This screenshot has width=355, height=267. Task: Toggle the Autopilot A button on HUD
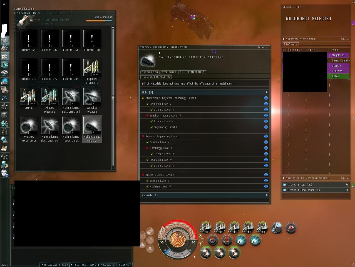[150, 249]
